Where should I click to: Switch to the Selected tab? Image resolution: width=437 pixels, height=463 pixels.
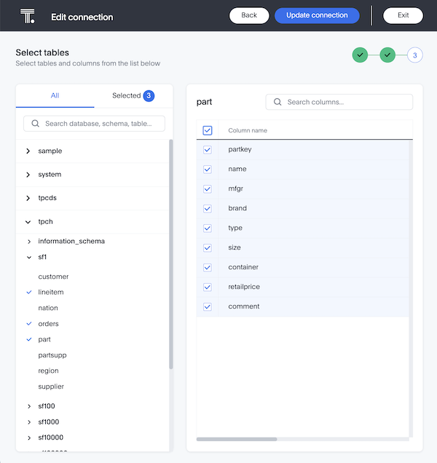pos(133,95)
